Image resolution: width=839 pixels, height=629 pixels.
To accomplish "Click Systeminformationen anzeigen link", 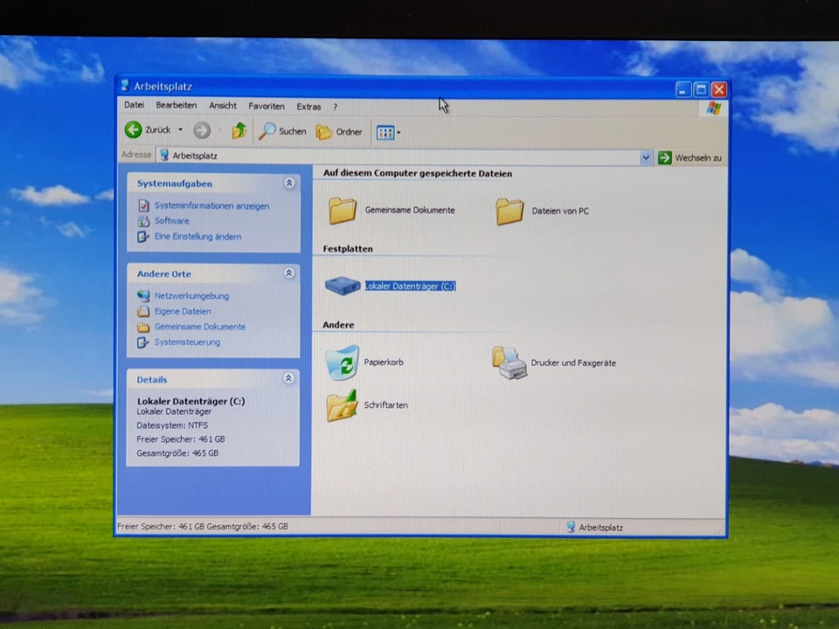I will (211, 206).
